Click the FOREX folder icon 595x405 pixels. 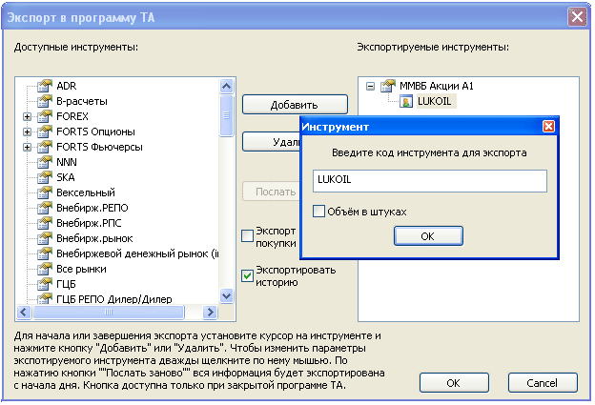[45, 116]
